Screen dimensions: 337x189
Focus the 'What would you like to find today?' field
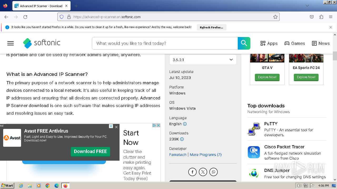165,43
